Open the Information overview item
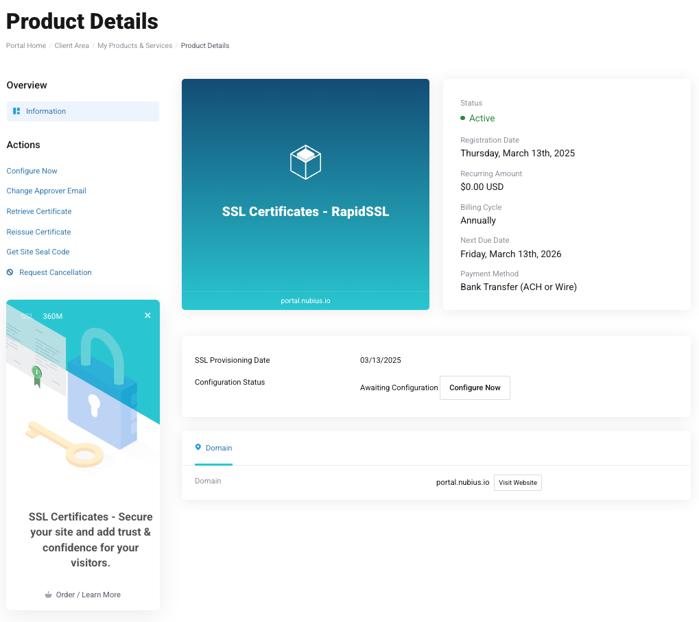The height and width of the screenshot is (622, 699). pos(83,111)
